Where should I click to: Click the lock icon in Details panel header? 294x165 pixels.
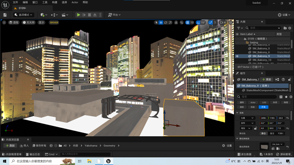coord(290,79)
